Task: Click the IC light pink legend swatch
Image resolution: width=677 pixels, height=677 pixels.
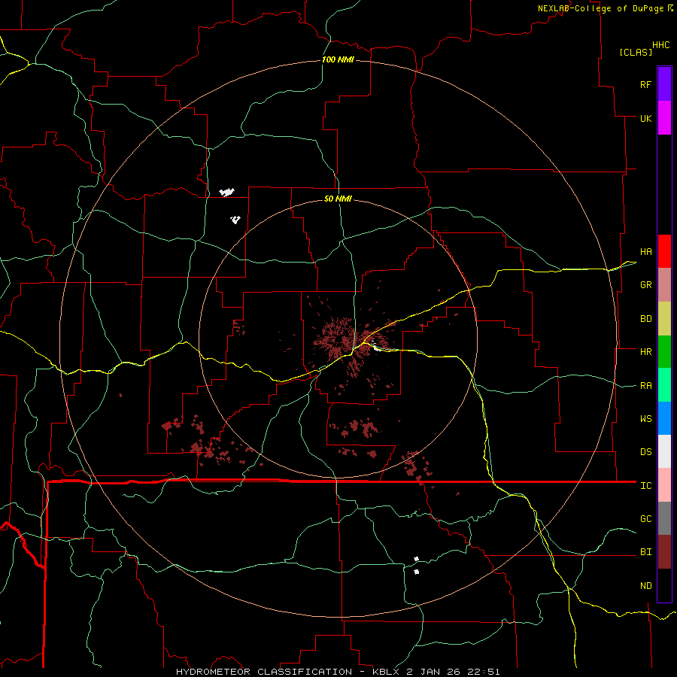Action: [664, 485]
